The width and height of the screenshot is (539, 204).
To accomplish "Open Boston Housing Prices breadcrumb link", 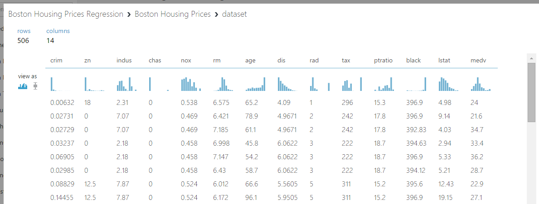I will [173, 14].
